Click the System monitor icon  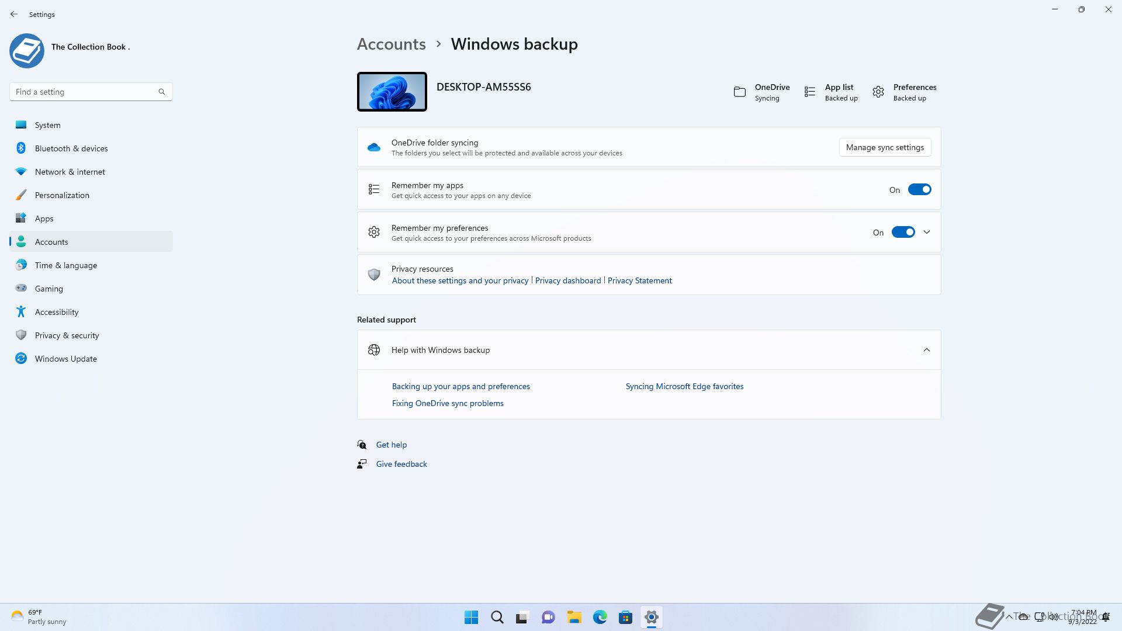(21, 124)
